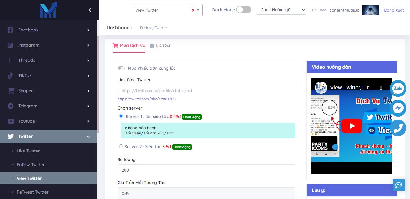Click the Đăng Xuất logout link
Viewport: 410px width, 199px height.
click(394, 10)
